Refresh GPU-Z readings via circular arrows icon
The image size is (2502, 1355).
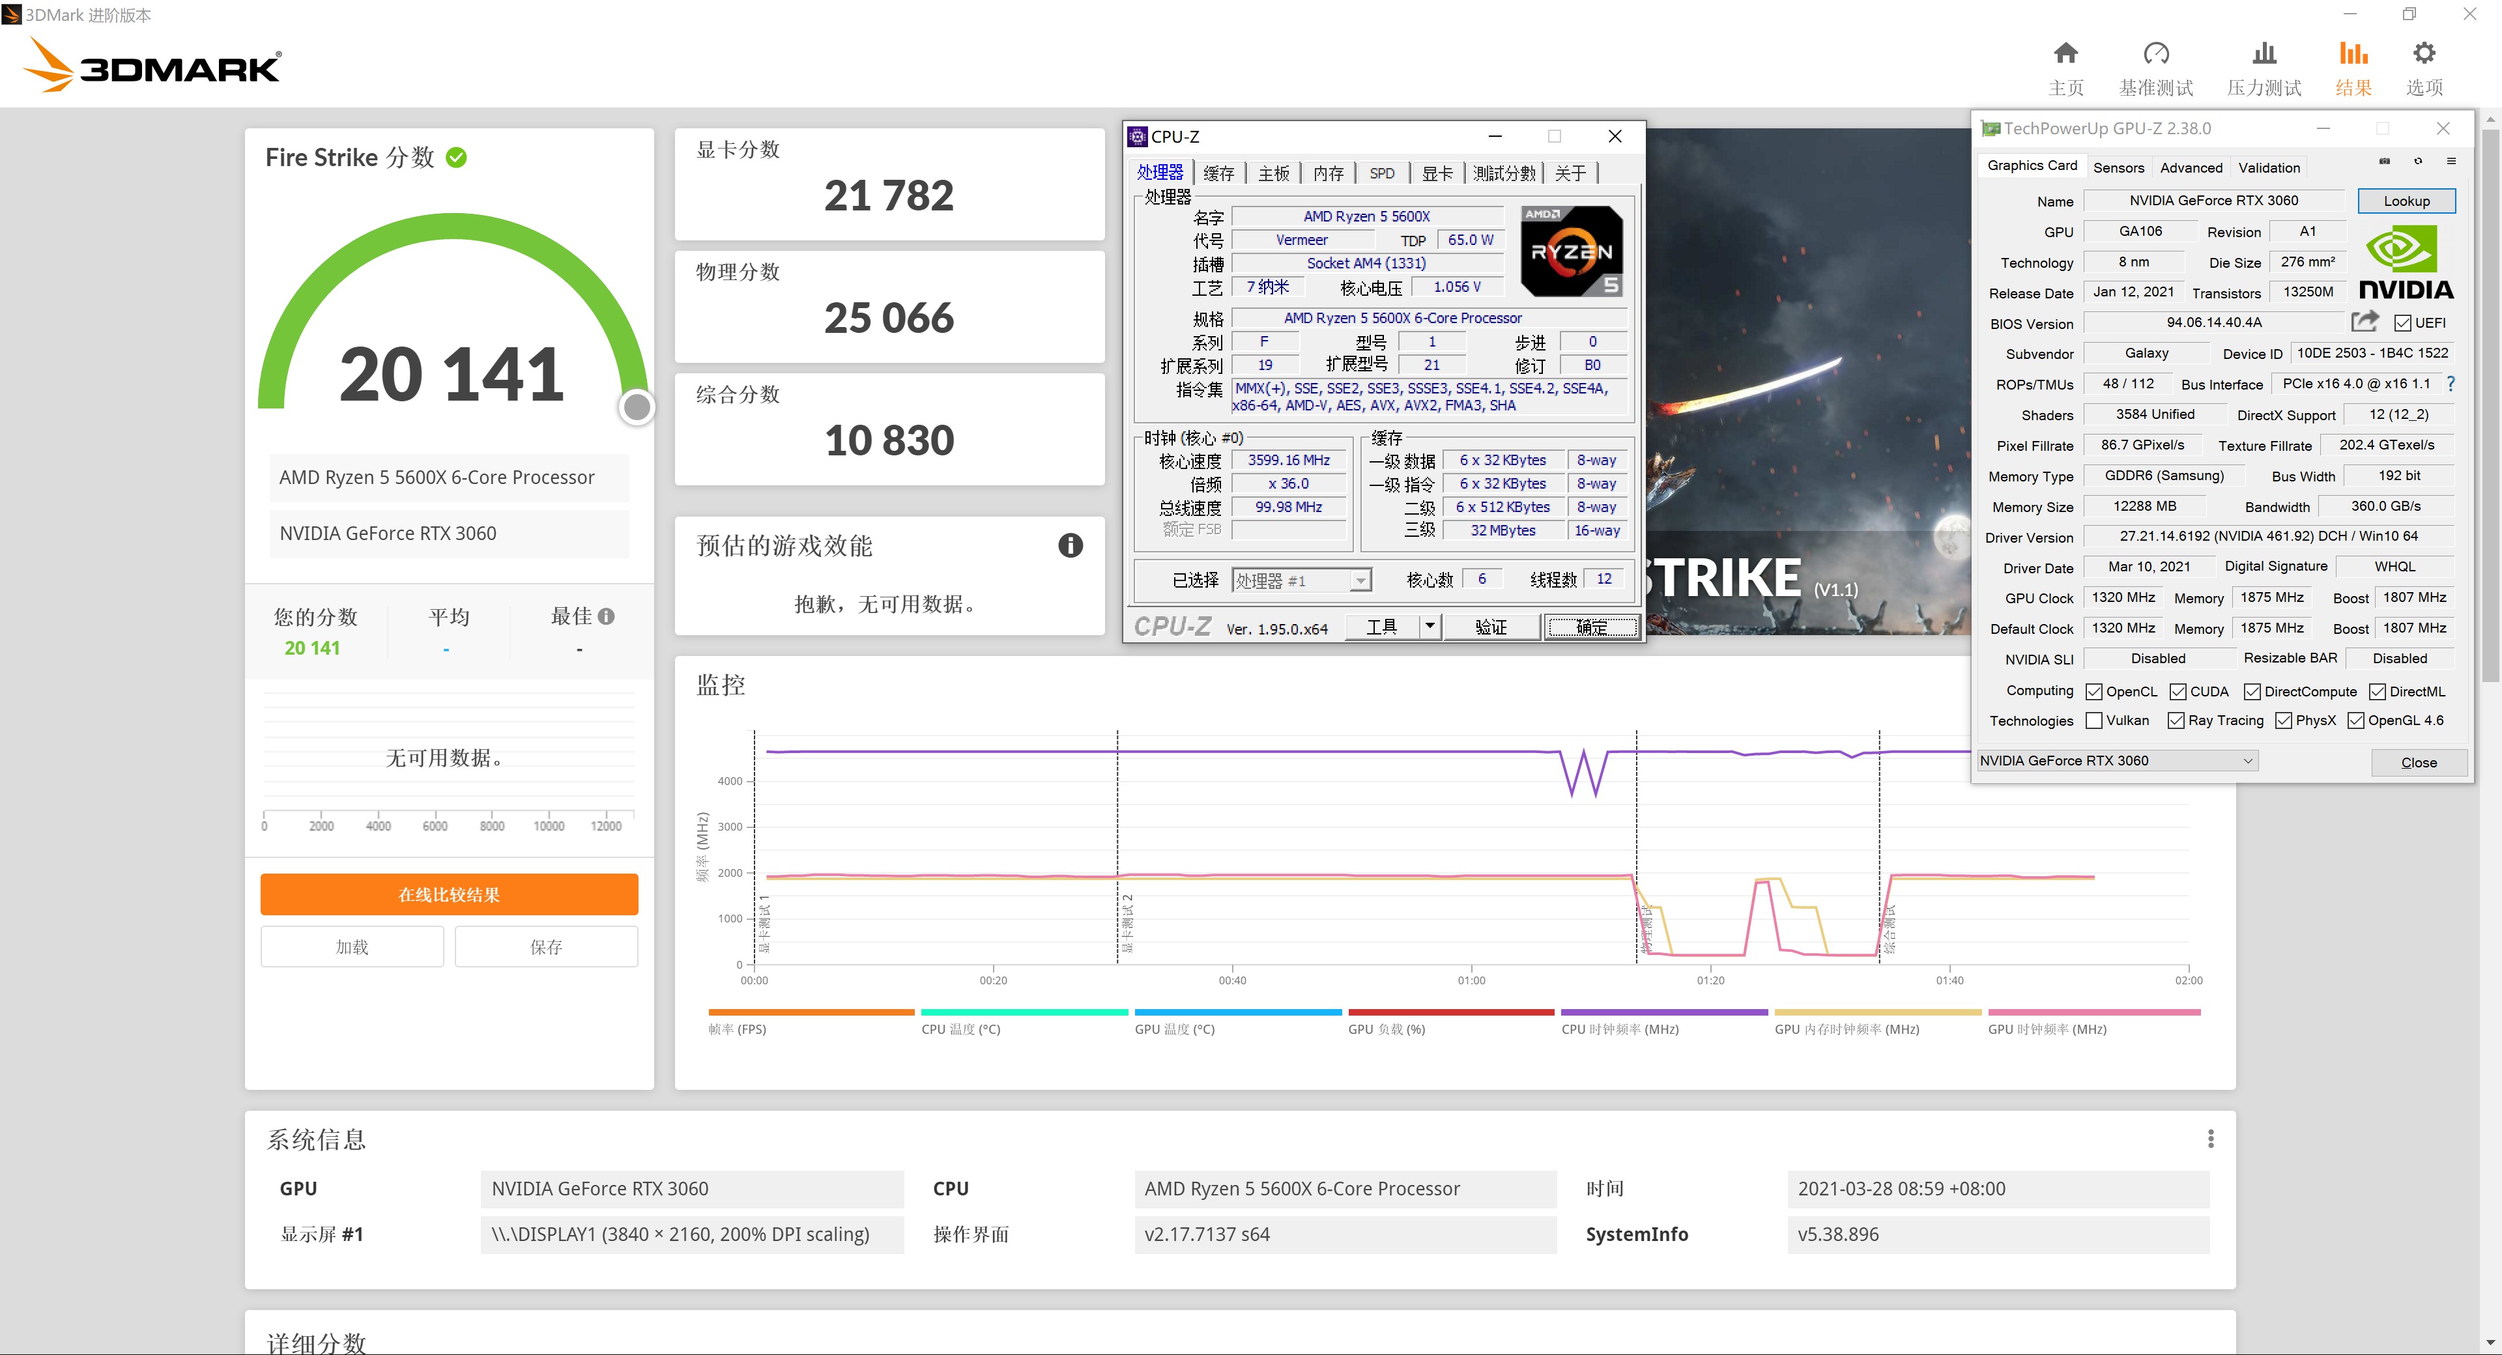2419,162
